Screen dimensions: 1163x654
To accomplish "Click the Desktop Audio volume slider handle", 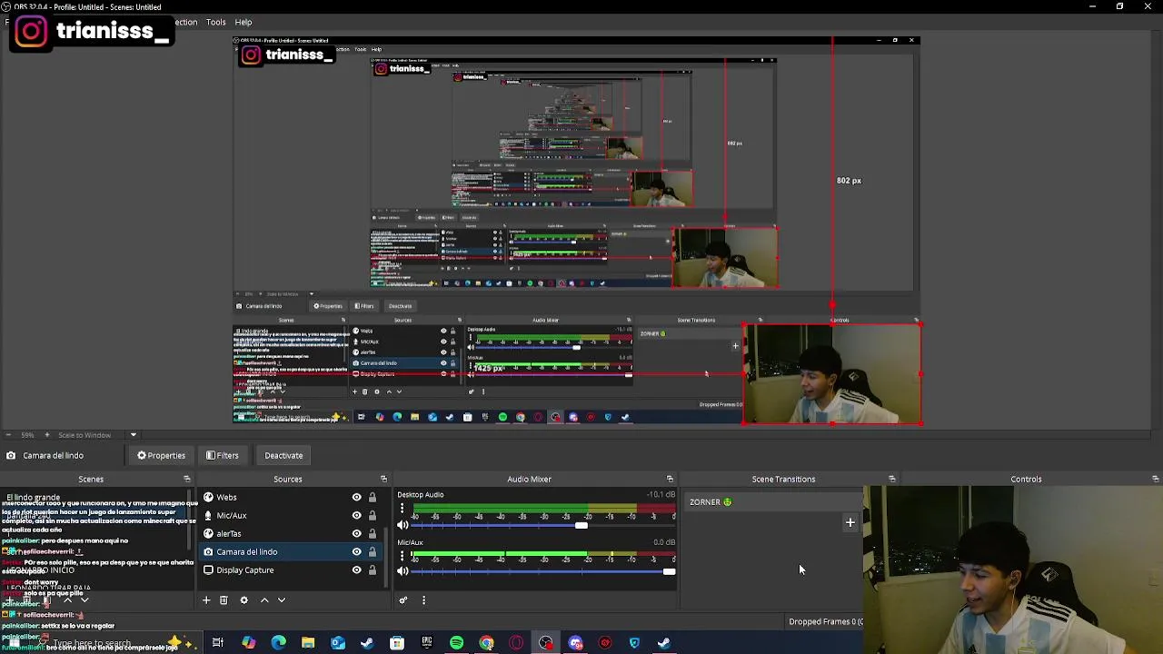I will point(581,525).
